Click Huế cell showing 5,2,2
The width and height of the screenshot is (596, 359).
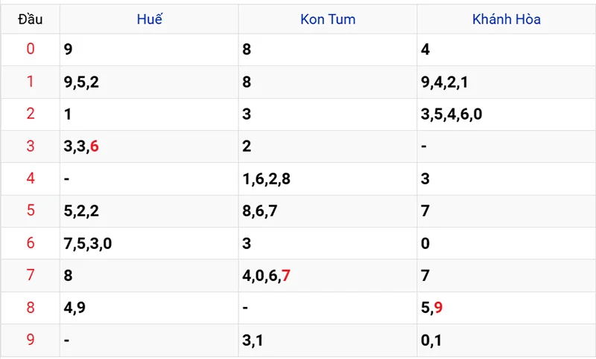(x=81, y=211)
